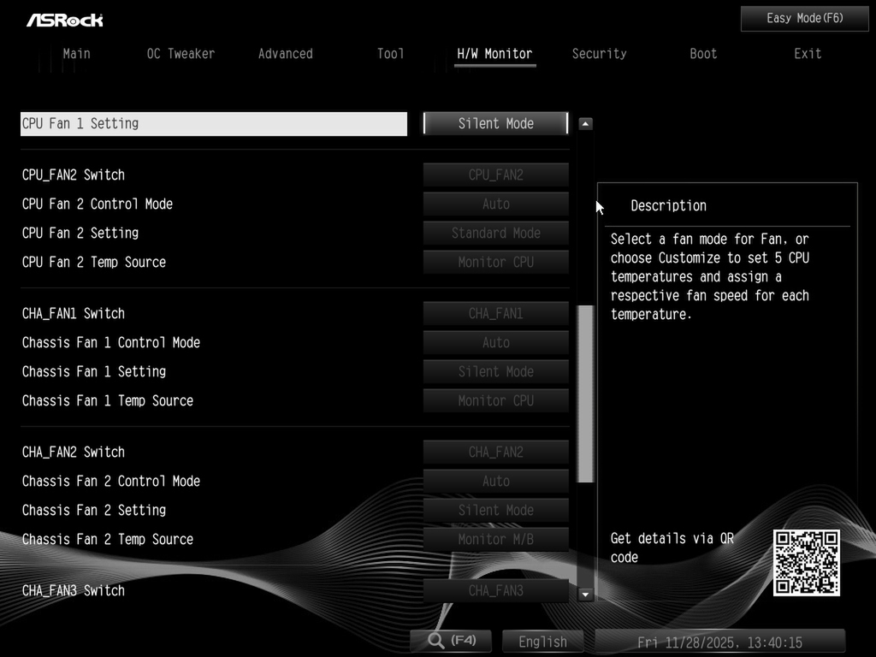Open the search (F4) magnifier button
Viewport: 876px width, 657px height.
(x=451, y=640)
